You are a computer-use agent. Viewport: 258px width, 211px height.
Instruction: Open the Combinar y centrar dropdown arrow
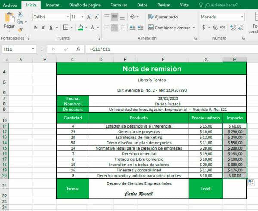(194, 28)
